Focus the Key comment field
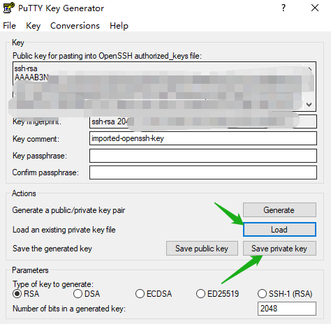The width and height of the screenshot is (331, 324). [x=203, y=138]
